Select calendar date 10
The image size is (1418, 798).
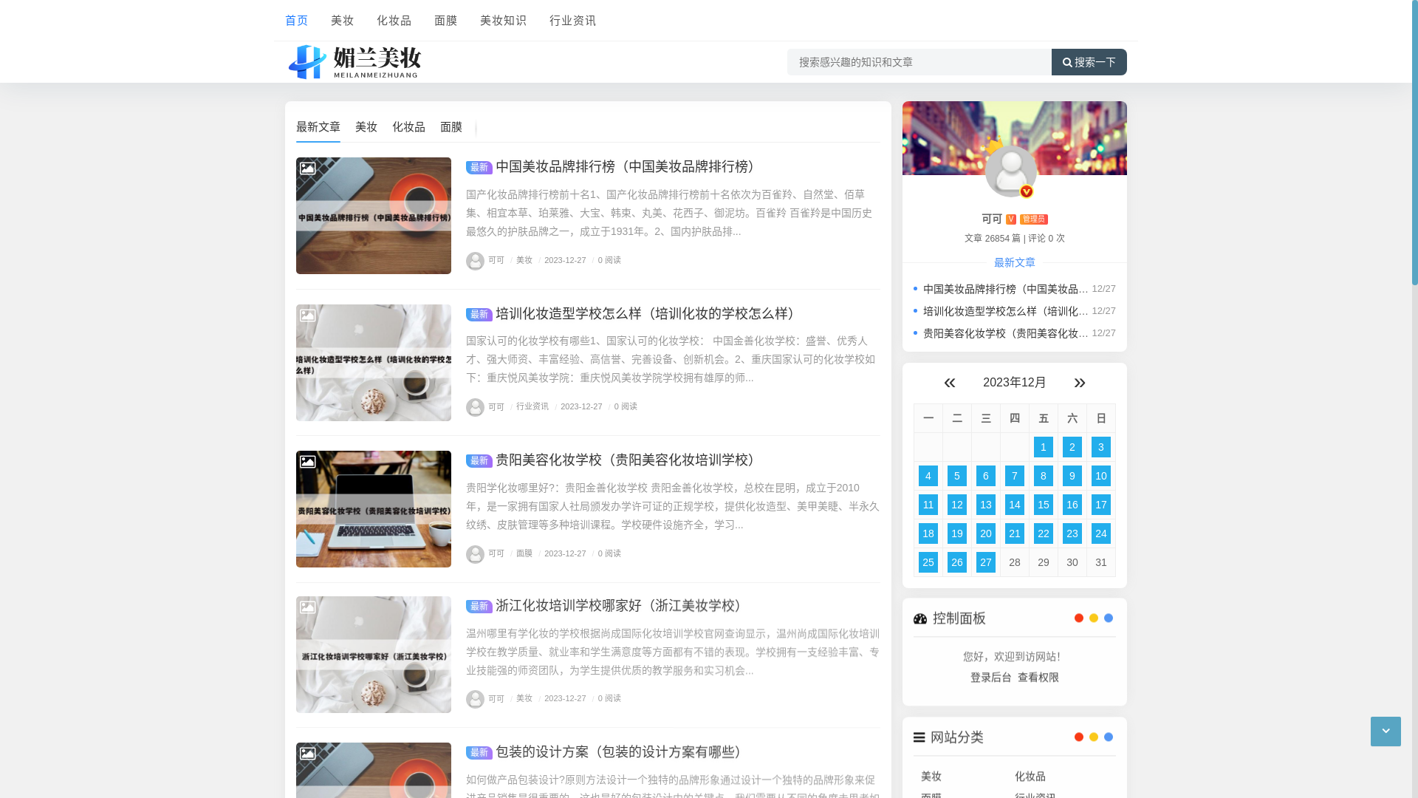coord(1101,476)
